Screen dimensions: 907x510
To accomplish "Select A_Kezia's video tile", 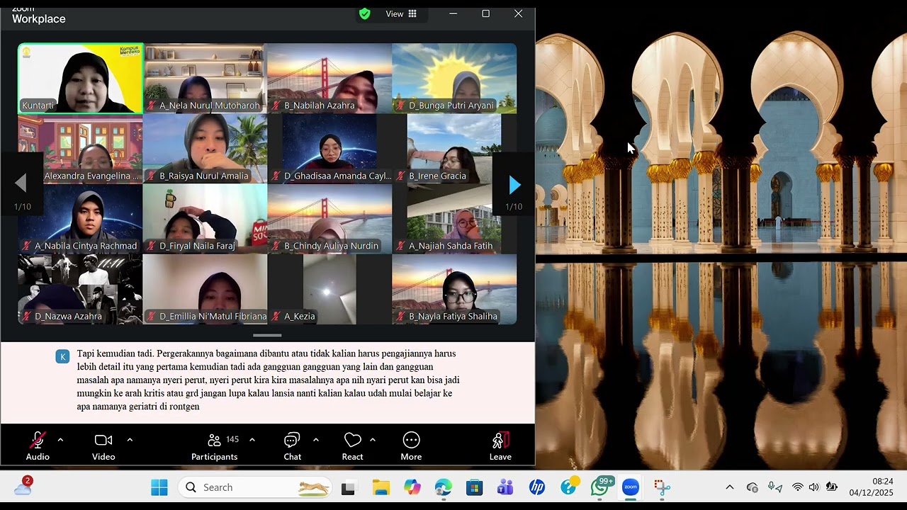I will pos(329,289).
